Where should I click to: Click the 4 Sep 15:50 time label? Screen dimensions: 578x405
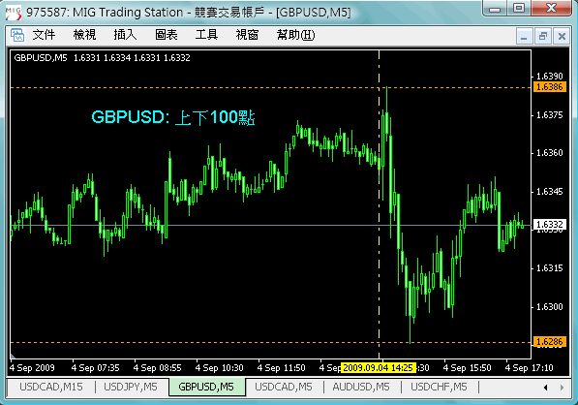[x=467, y=368]
